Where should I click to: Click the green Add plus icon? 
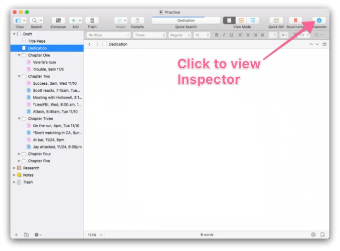pos(74,21)
